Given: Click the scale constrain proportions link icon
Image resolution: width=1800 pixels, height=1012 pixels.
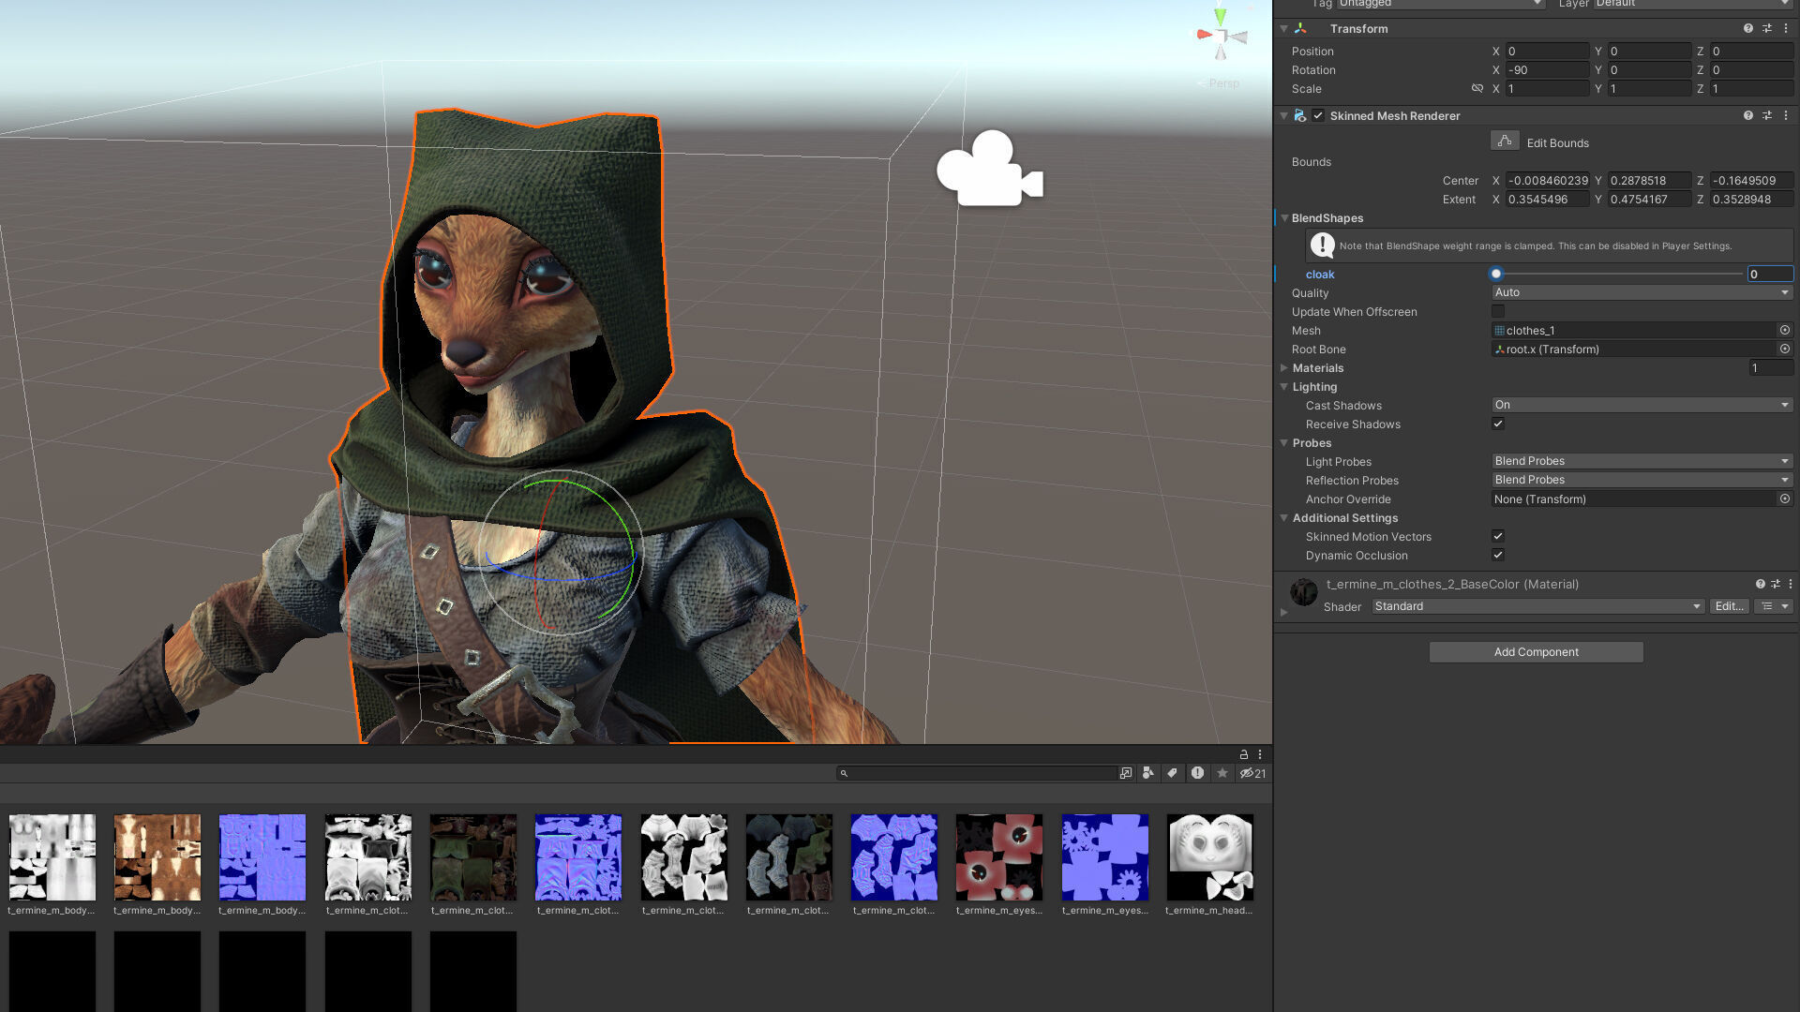Looking at the screenshot, I should click(1477, 88).
